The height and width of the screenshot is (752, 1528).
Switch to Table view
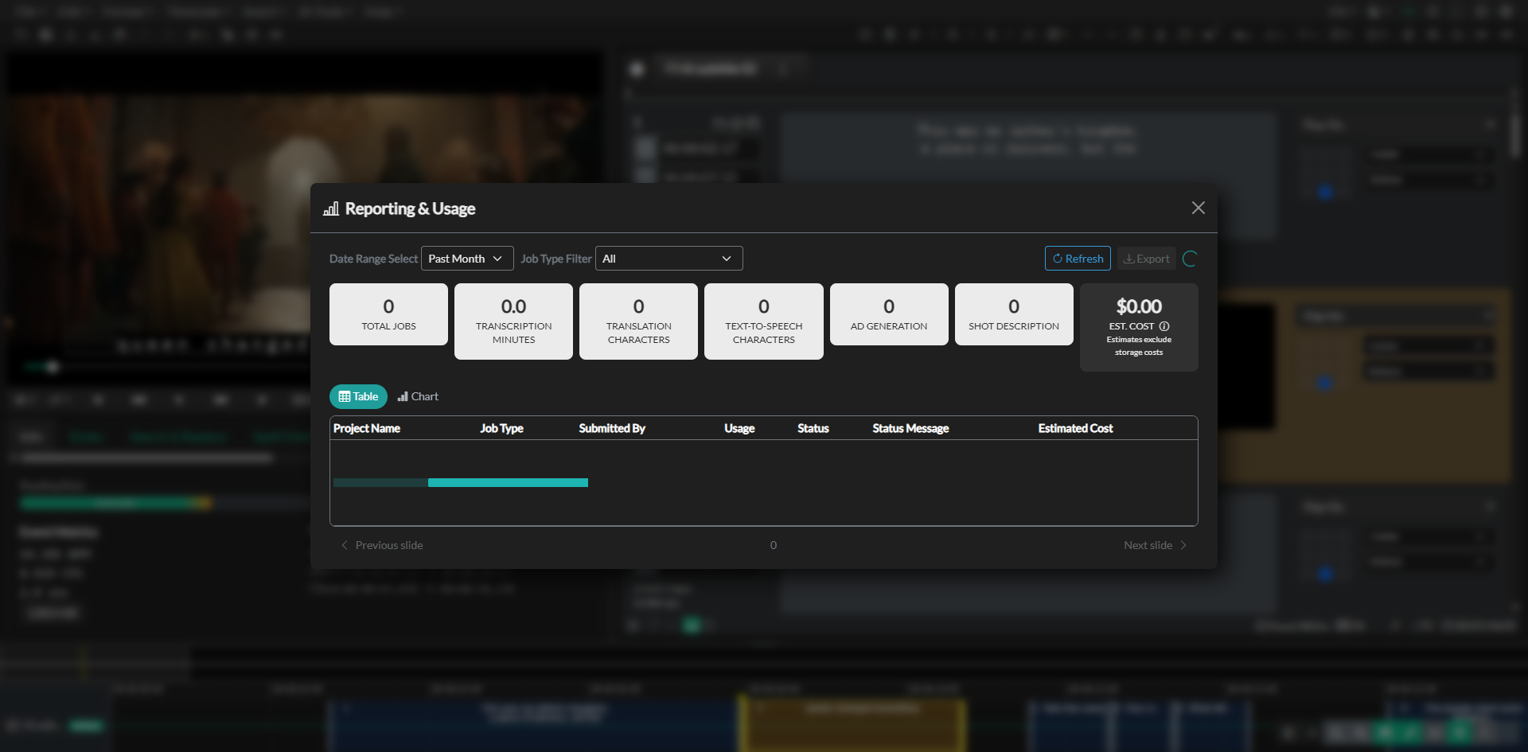point(358,396)
